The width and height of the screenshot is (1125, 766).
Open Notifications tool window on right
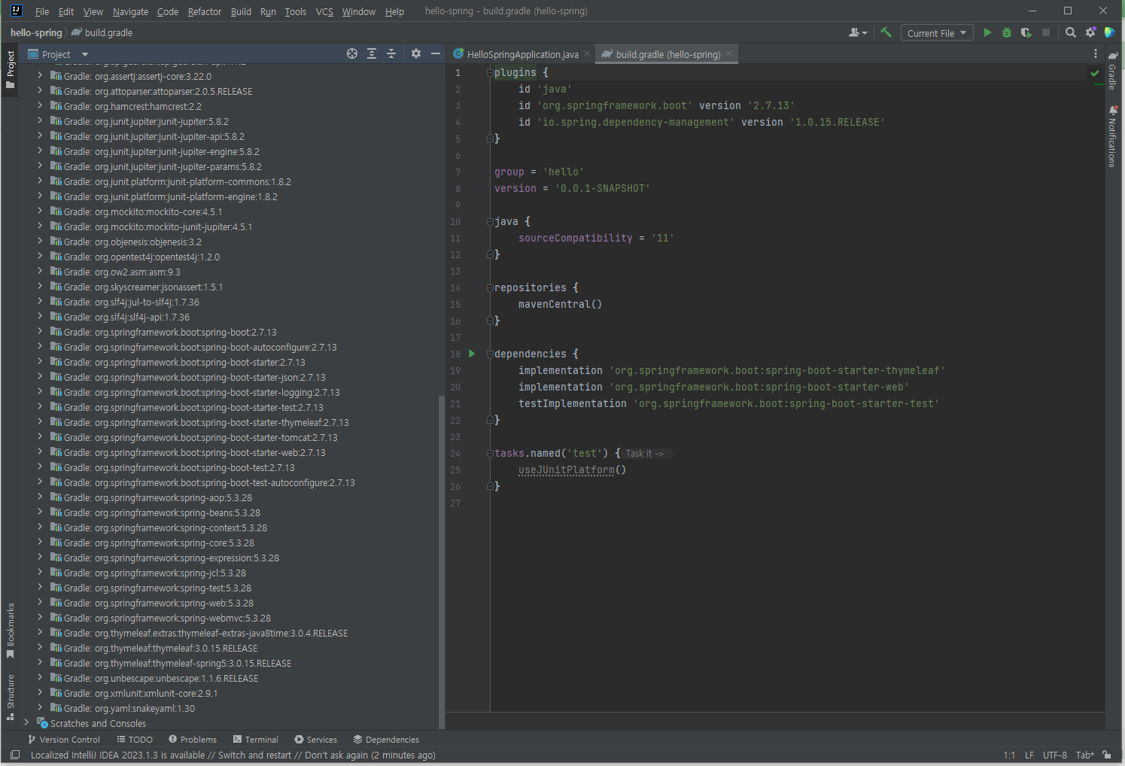coord(1112,137)
